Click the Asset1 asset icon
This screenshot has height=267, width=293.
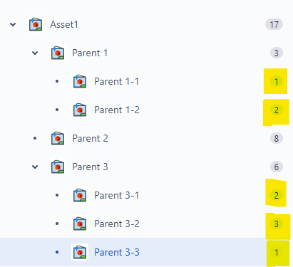click(x=36, y=24)
